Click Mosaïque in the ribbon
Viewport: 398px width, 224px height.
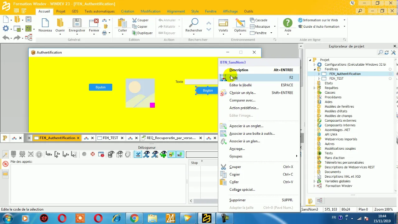point(260,26)
